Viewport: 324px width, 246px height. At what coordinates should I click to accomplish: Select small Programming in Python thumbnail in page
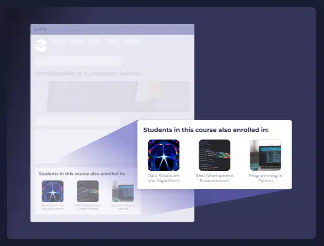pos(123,191)
